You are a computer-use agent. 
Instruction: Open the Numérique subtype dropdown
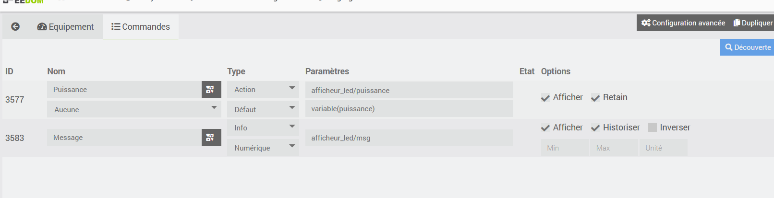click(263, 148)
